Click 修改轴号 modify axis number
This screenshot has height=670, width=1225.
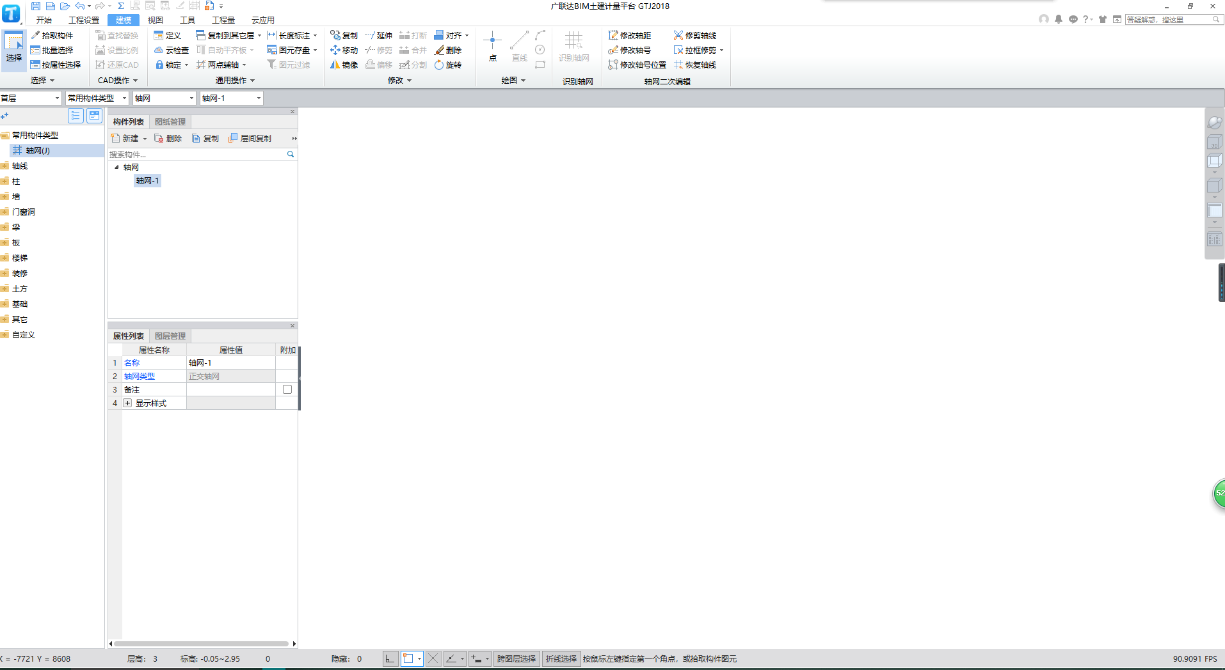630,50
